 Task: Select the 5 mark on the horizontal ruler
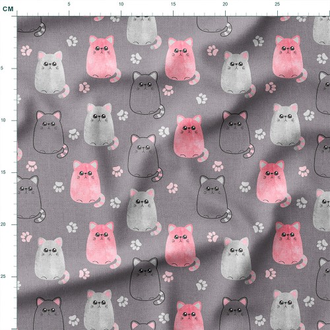coord(69,4)
